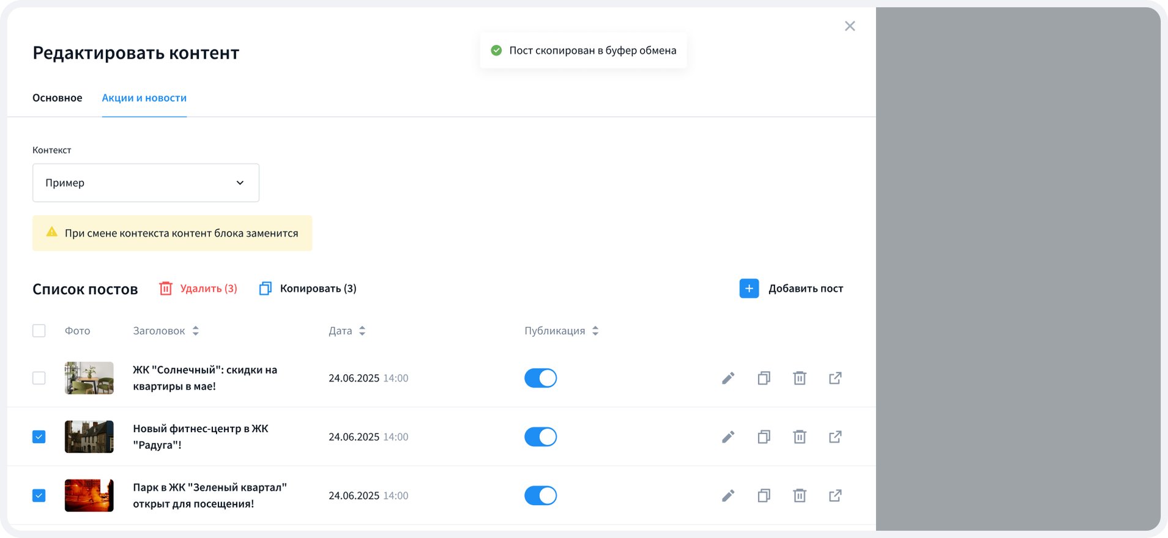Click trash icon for Парк в ЖК post
The width and height of the screenshot is (1168, 538).
pyautogui.click(x=799, y=496)
